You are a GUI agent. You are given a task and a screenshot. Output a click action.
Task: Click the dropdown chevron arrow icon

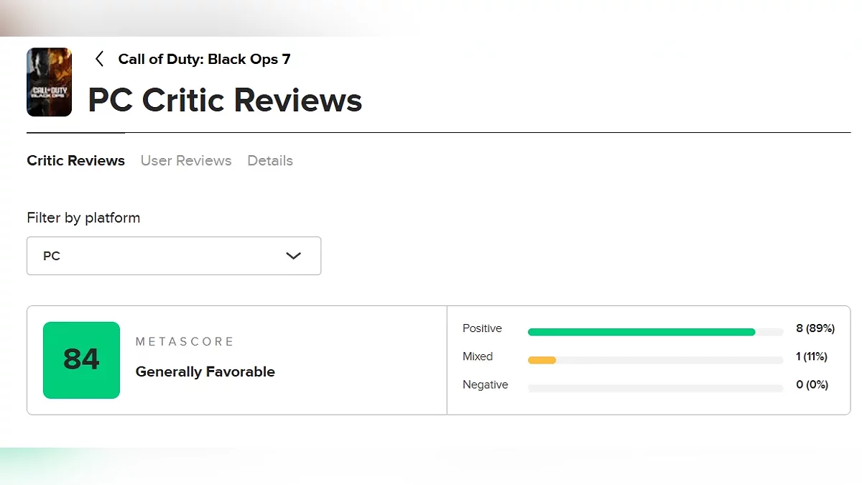293,256
